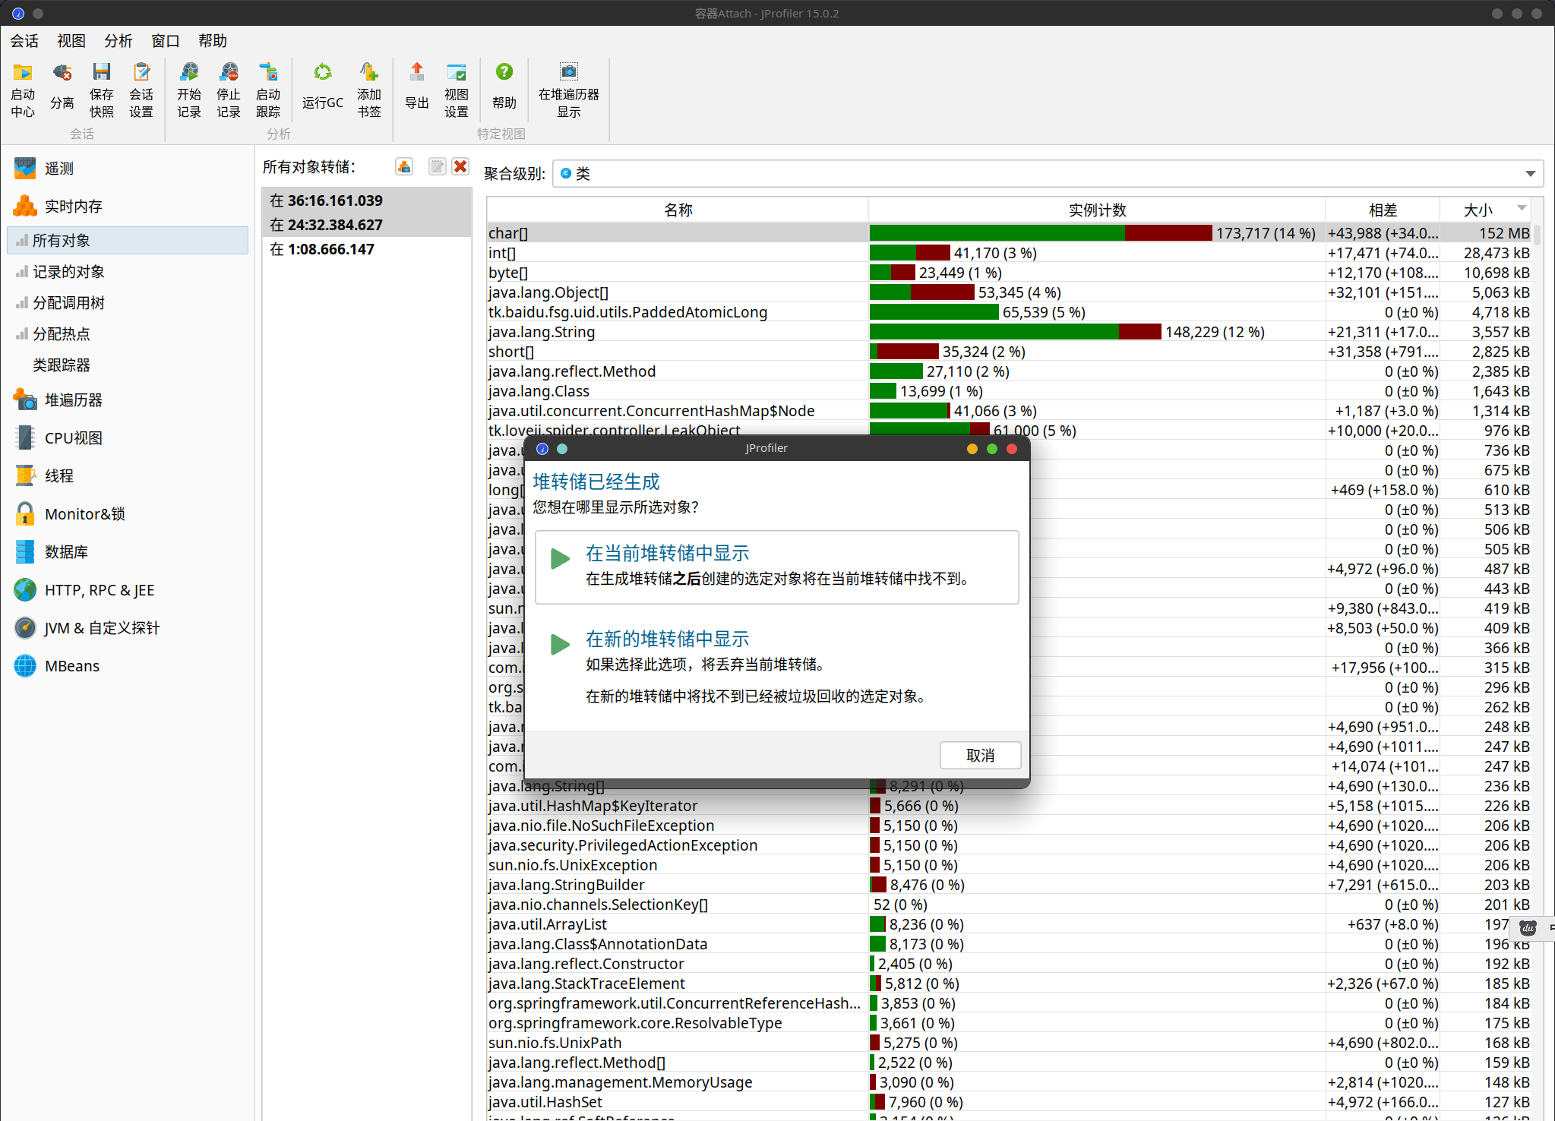Open the Threads (线程) sidebar section
The height and width of the screenshot is (1121, 1555).
tap(59, 476)
